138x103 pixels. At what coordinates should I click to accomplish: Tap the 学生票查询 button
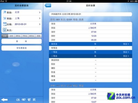[x=22, y=48]
